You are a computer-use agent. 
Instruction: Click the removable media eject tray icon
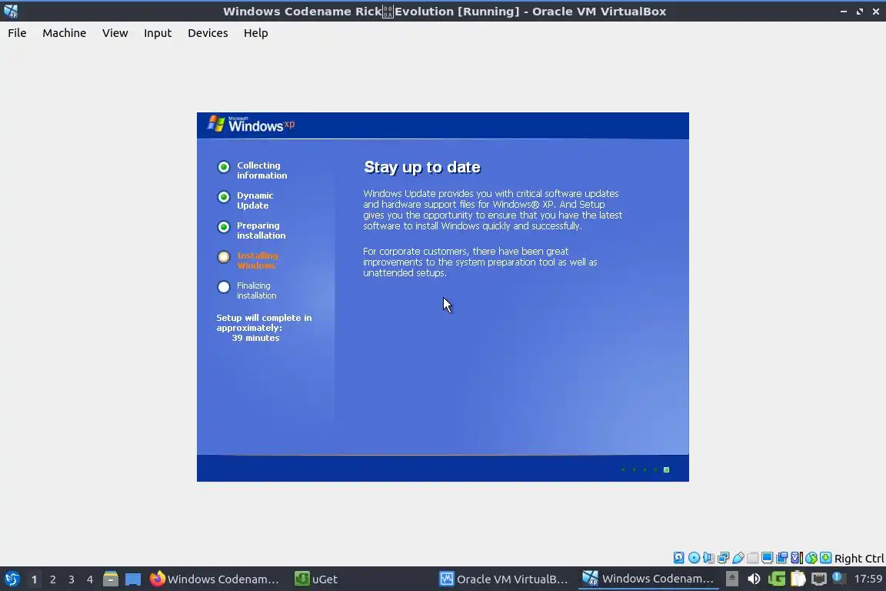coord(731,579)
